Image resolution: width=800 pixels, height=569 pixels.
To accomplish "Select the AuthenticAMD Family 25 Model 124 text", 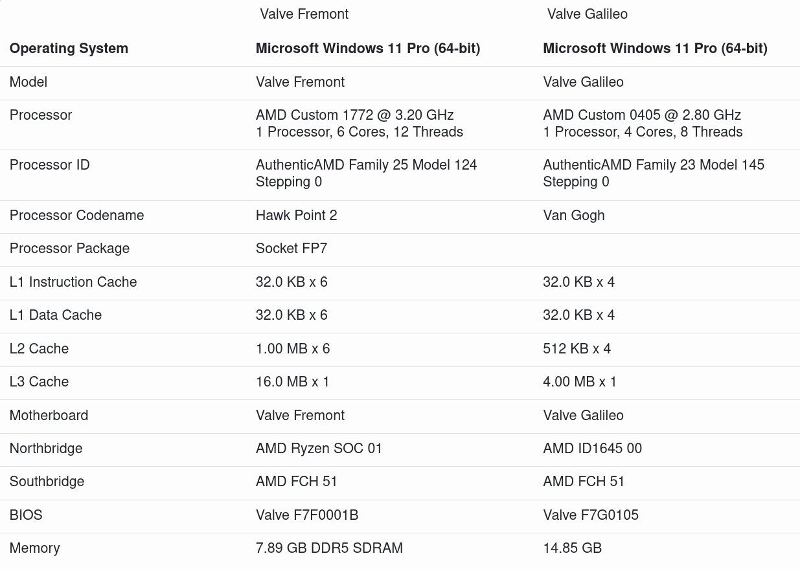I will 366,165.
